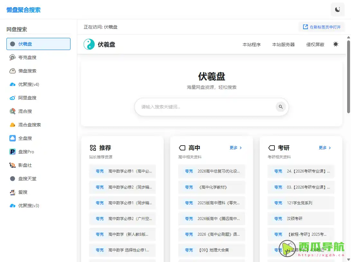The image size is (351, 262).
Task: Toggle dark mode with the moon icon
Action: click(x=337, y=9)
